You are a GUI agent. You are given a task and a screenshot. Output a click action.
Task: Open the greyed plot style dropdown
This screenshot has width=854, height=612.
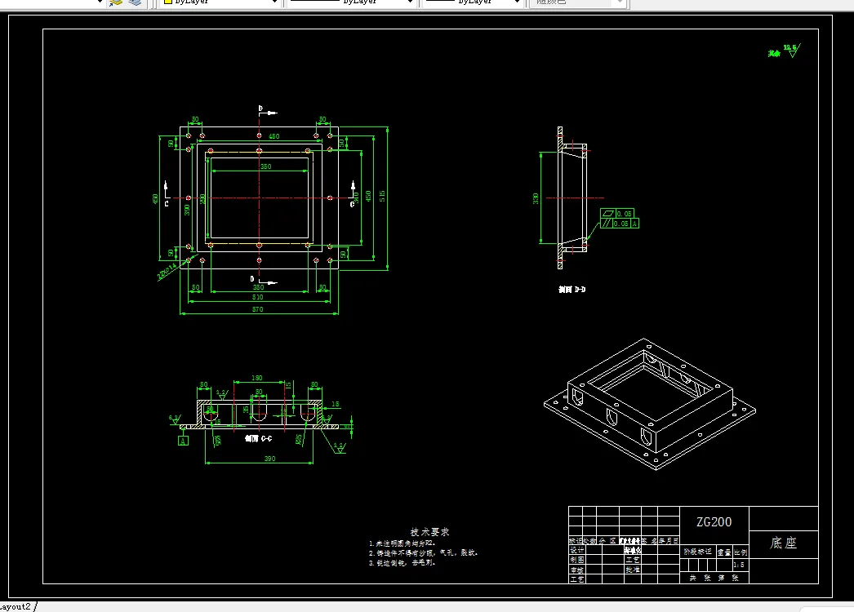(x=619, y=2)
